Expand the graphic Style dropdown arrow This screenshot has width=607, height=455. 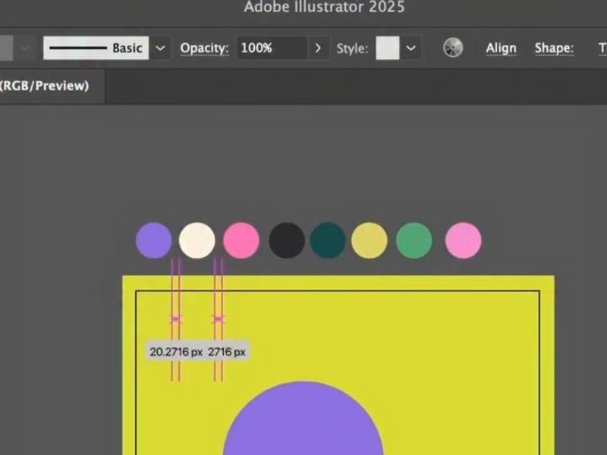click(x=410, y=49)
